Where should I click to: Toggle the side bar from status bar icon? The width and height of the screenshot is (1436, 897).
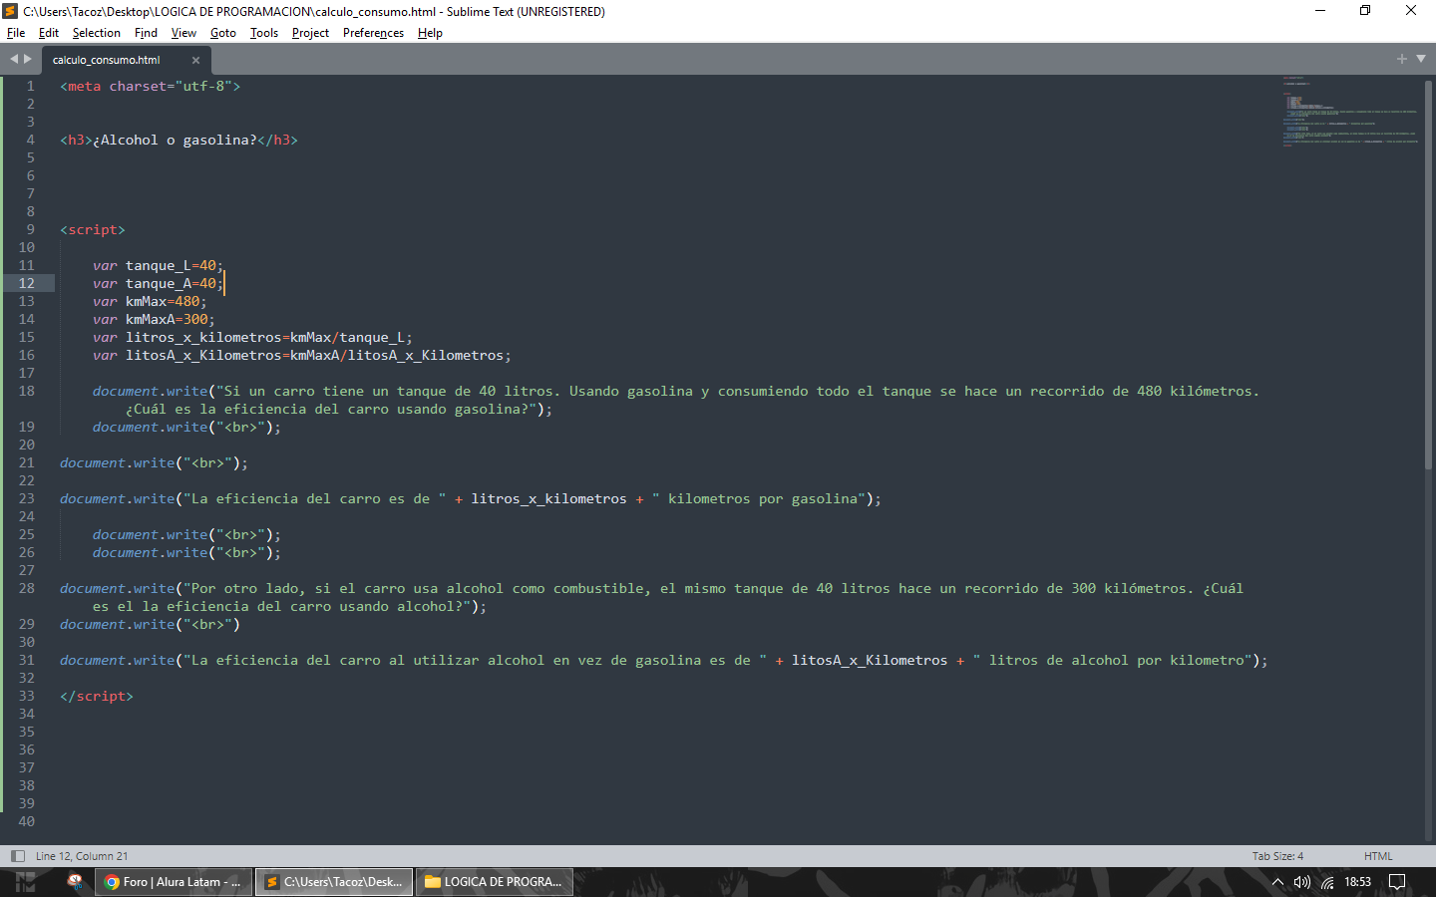[x=17, y=856]
